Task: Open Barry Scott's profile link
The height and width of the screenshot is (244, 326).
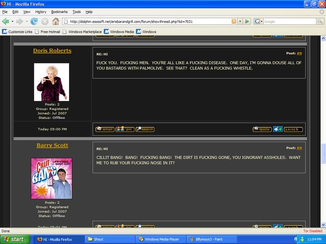Action: (53, 145)
